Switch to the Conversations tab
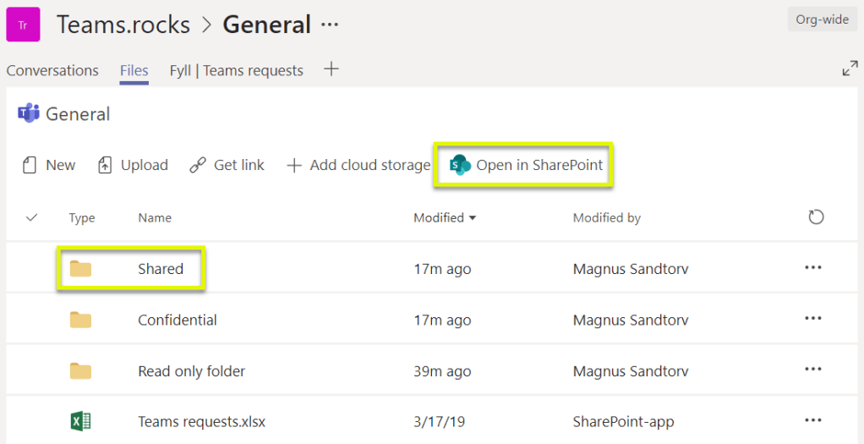This screenshot has width=864, height=444. point(52,70)
